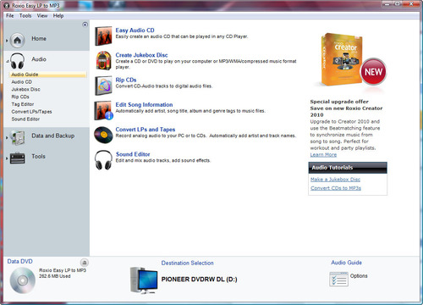423x305 pixels.
Task: Open the Tools menu
Action: coord(25,16)
